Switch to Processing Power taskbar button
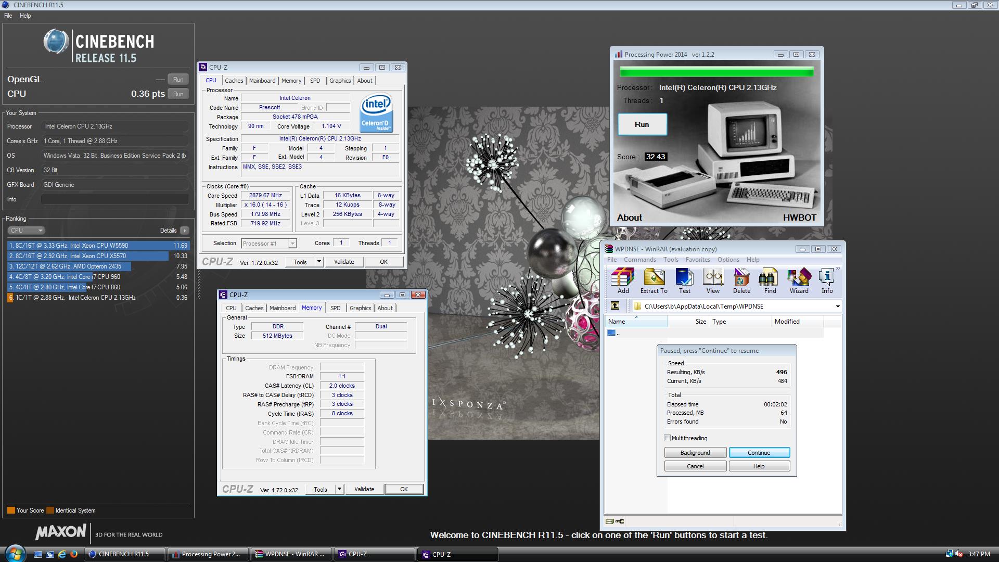Image resolution: width=999 pixels, height=562 pixels. (208, 554)
